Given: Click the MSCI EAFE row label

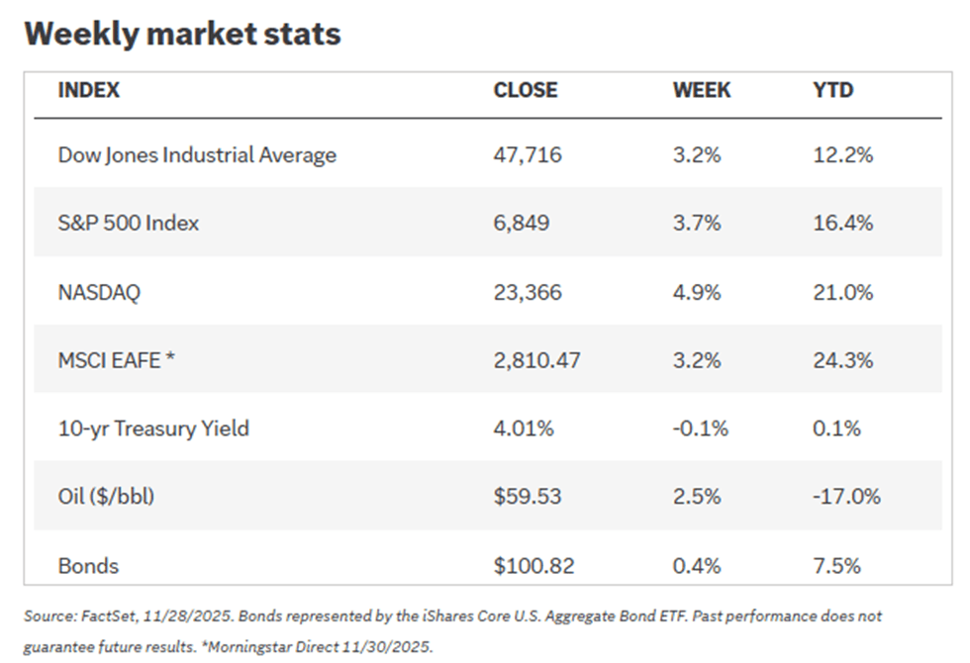Looking at the screenshot, I should pyautogui.click(x=118, y=360).
